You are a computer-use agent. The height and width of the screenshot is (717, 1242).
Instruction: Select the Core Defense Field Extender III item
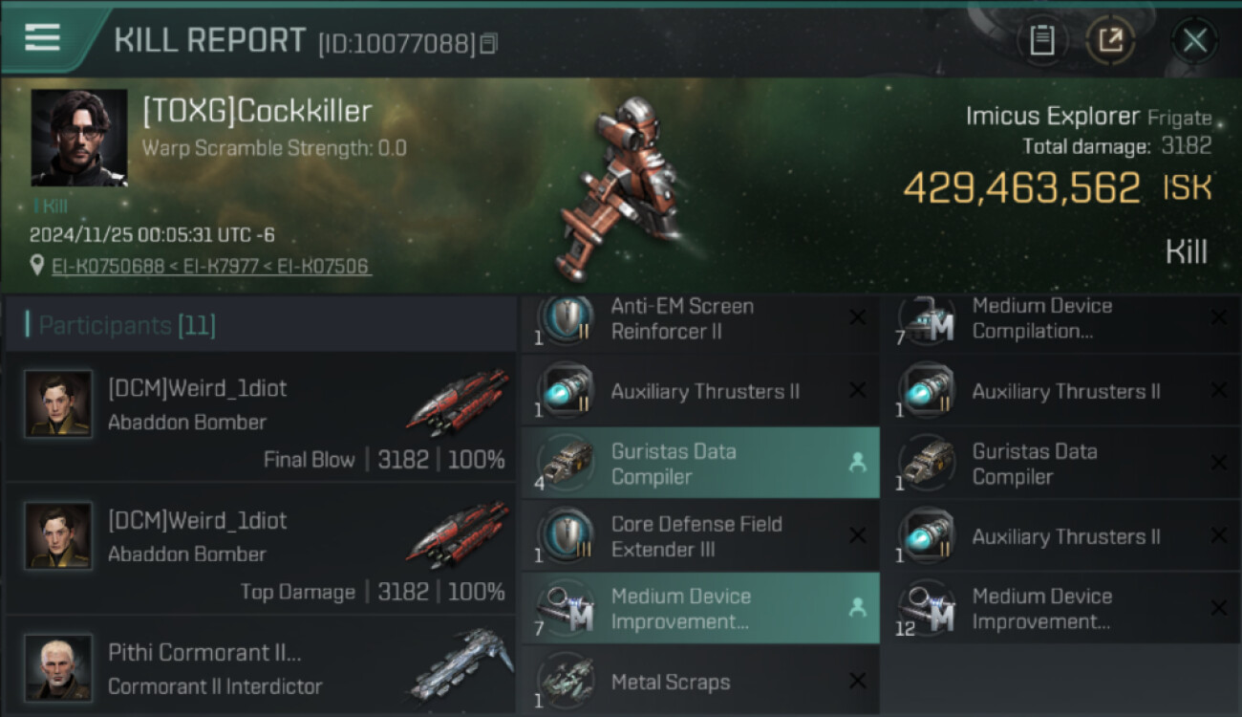click(700, 535)
